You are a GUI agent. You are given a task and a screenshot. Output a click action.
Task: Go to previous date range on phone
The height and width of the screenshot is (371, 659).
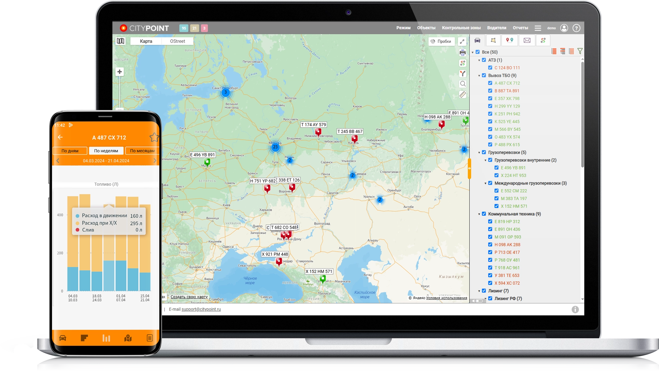pos(58,161)
